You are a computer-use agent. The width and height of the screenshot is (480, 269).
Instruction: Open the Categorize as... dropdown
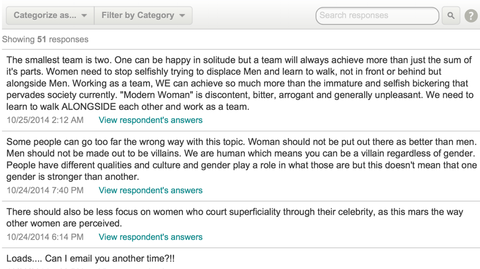click(x=50, y=15)
